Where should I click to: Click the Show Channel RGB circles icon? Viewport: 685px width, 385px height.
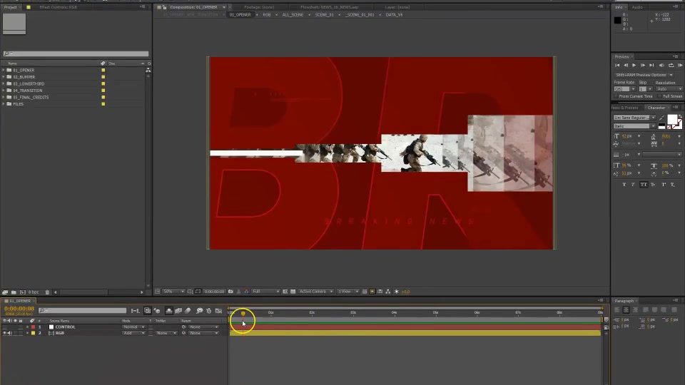(x=246, y=292)
